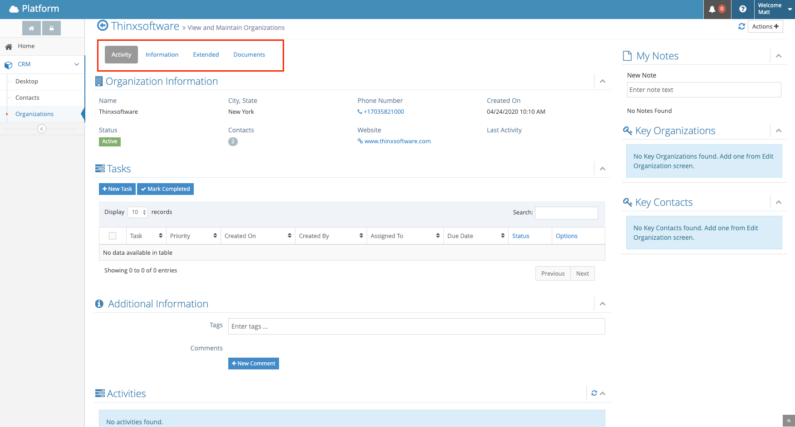The height and width of the screenshot is (427, 795).
Task: Open the Actions dropdown menu
Action: point(765,26)
